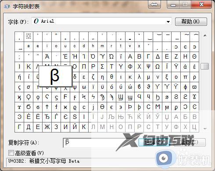Image resolution: width=215 pixels, height=171 pixels.
Task: Select the Greek lowercase pi π cell
Action: coord(185,77)
